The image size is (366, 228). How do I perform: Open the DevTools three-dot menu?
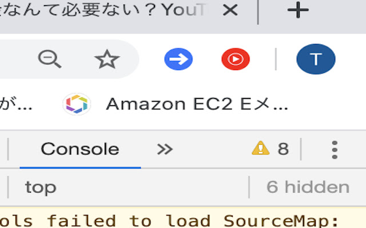(x=335, y=149)
